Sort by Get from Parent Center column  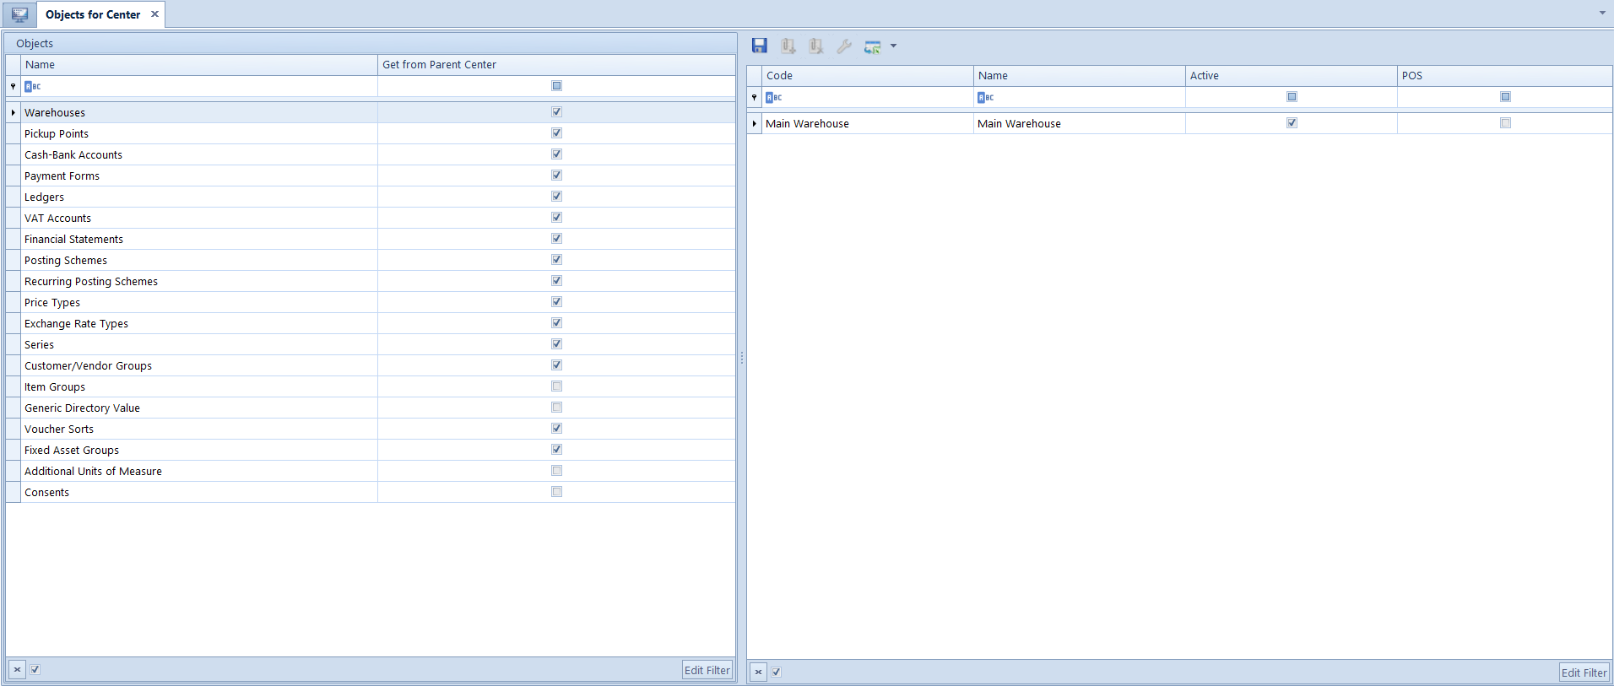tap(556, 65)
